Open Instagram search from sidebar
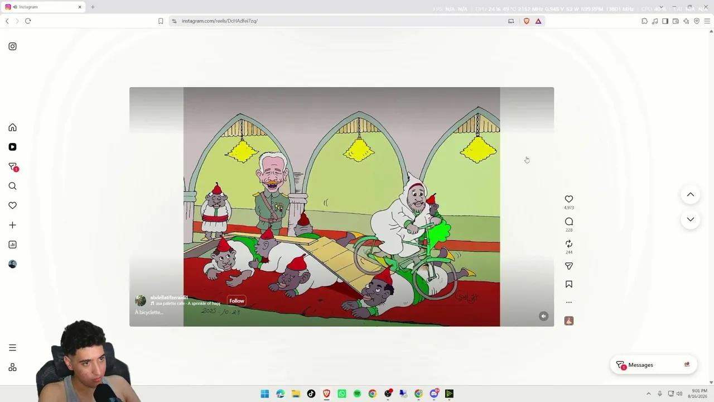This screenshot has width=714, height=402. coord(12,186)
